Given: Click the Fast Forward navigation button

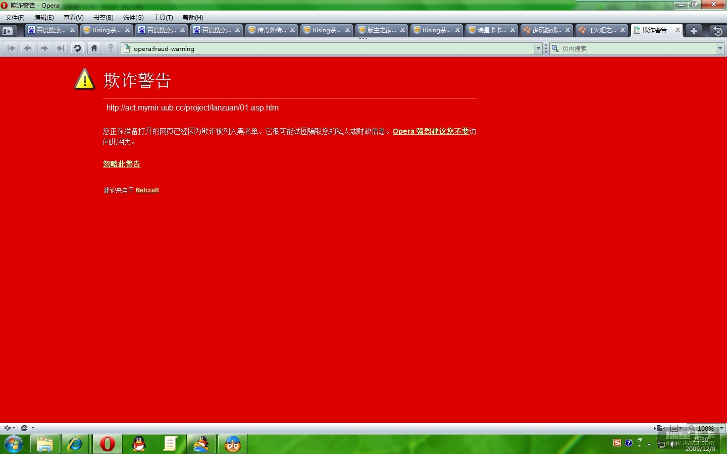Looking at the screenshot, I should [x=61, y=48].
